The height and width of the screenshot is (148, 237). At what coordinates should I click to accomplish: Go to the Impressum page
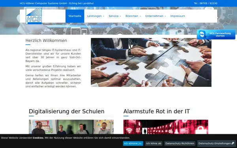tap(178, 16)
